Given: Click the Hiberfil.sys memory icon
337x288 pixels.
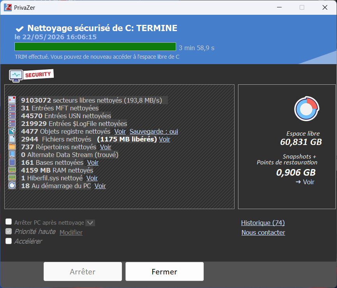Looking at the screenshot, I should 12,178.
